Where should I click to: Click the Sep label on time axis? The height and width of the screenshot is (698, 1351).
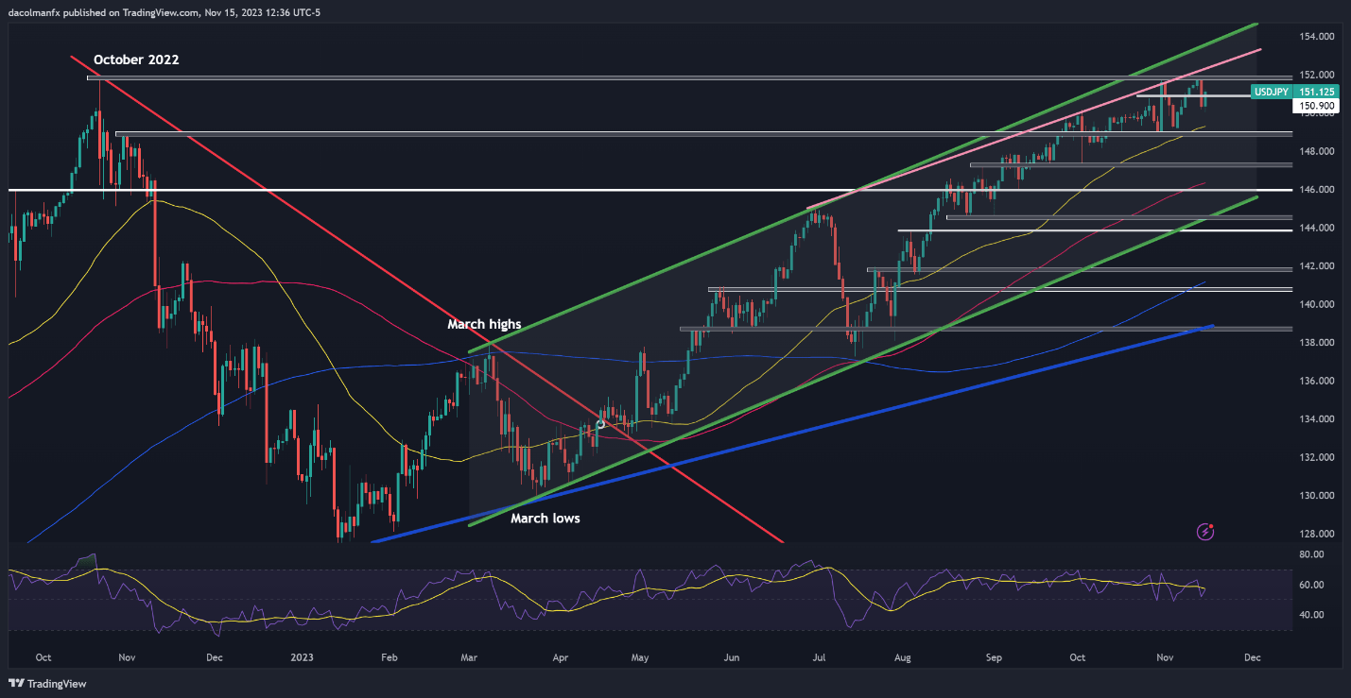pos(992,655)
